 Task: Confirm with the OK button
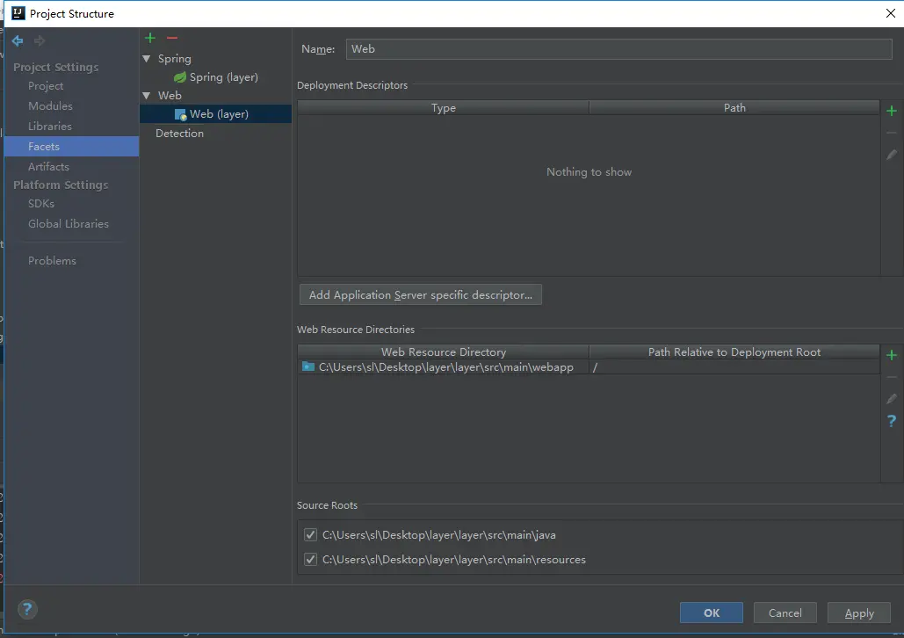[712, 613]
